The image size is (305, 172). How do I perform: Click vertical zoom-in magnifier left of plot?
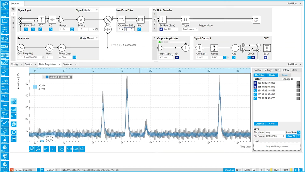pyautogui.click(x=13, y=139)
